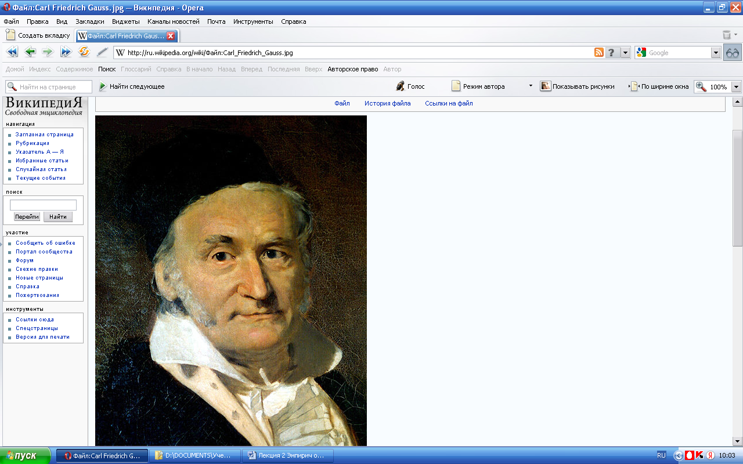This screenshot has height=464, width=743.
Task: Open Текущие события link
Action: tap(41, 178)
